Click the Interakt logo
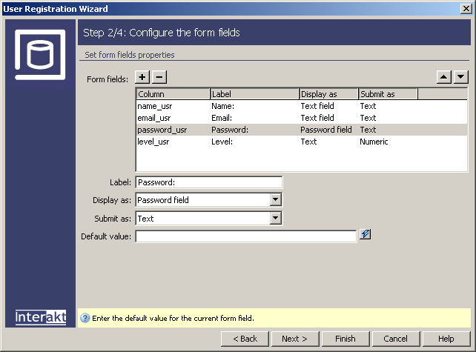The width and height of the screenshot is (476, 352). (x=41, y=317)
